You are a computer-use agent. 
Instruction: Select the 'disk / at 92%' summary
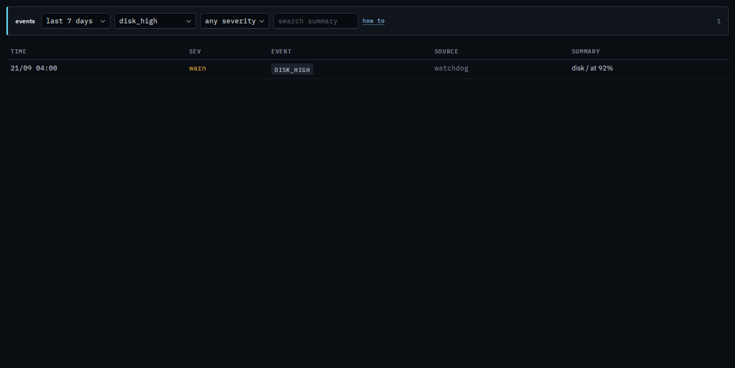tap(592, 68)
